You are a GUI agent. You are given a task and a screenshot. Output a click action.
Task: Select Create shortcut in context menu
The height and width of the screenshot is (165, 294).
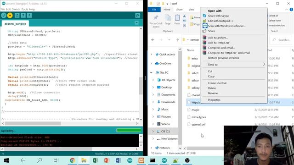[x=217, y=83]
